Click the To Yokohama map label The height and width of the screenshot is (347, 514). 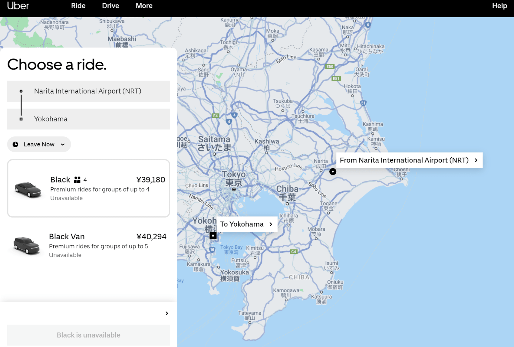click(x=247, y=224)
